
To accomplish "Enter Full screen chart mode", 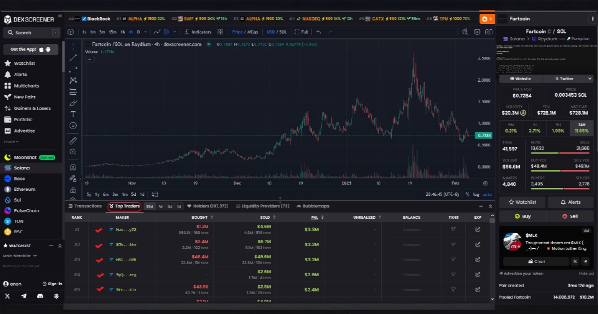I will 301,32.
